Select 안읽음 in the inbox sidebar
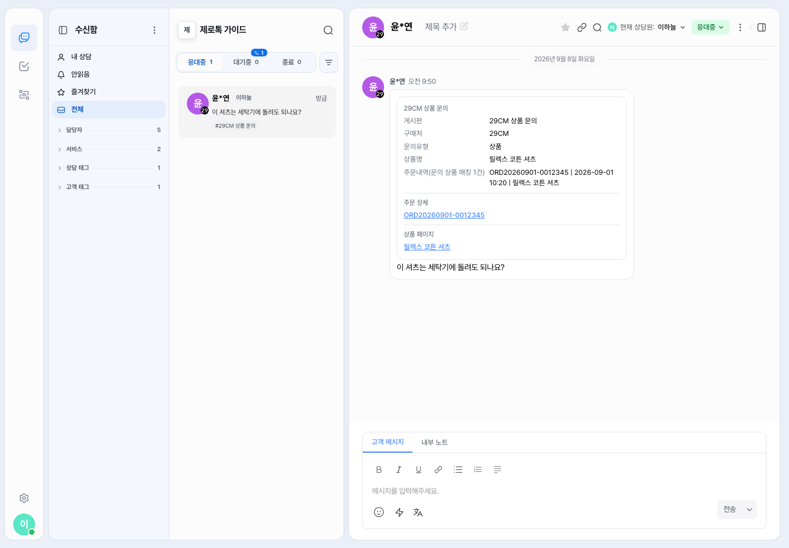 109,75
